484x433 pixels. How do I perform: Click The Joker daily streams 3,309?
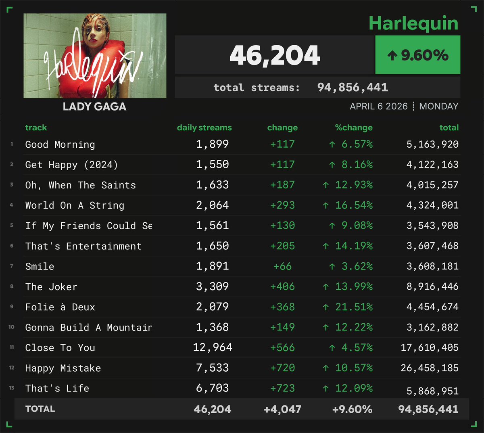[213, 287]
